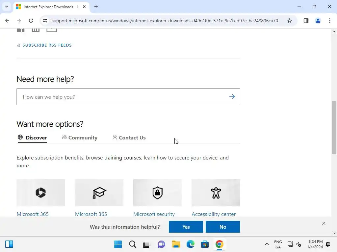Open Teams Chat from taskbar

pos(161,244)
